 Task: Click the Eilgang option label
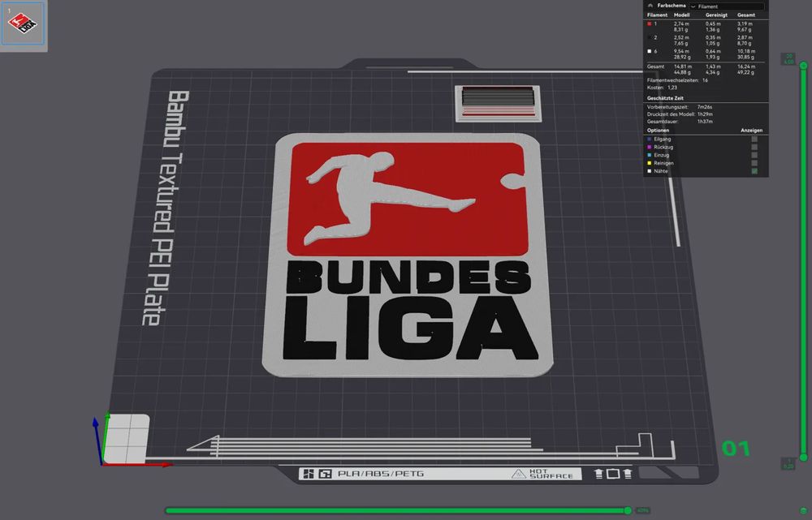click(662, 140)
